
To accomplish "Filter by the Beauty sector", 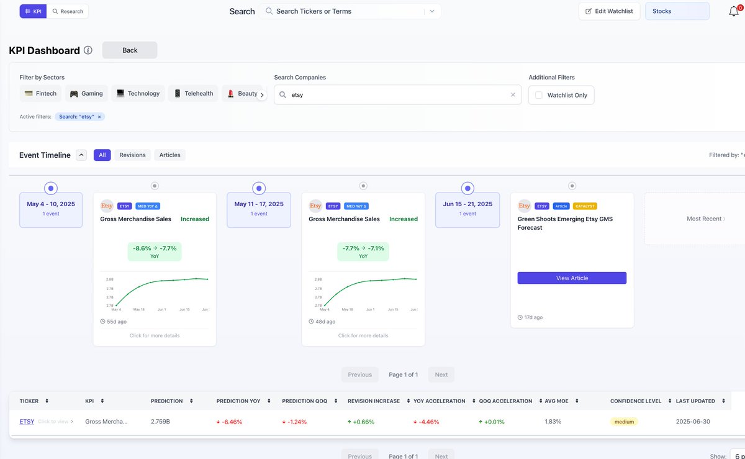I will (x=242, y=94).
